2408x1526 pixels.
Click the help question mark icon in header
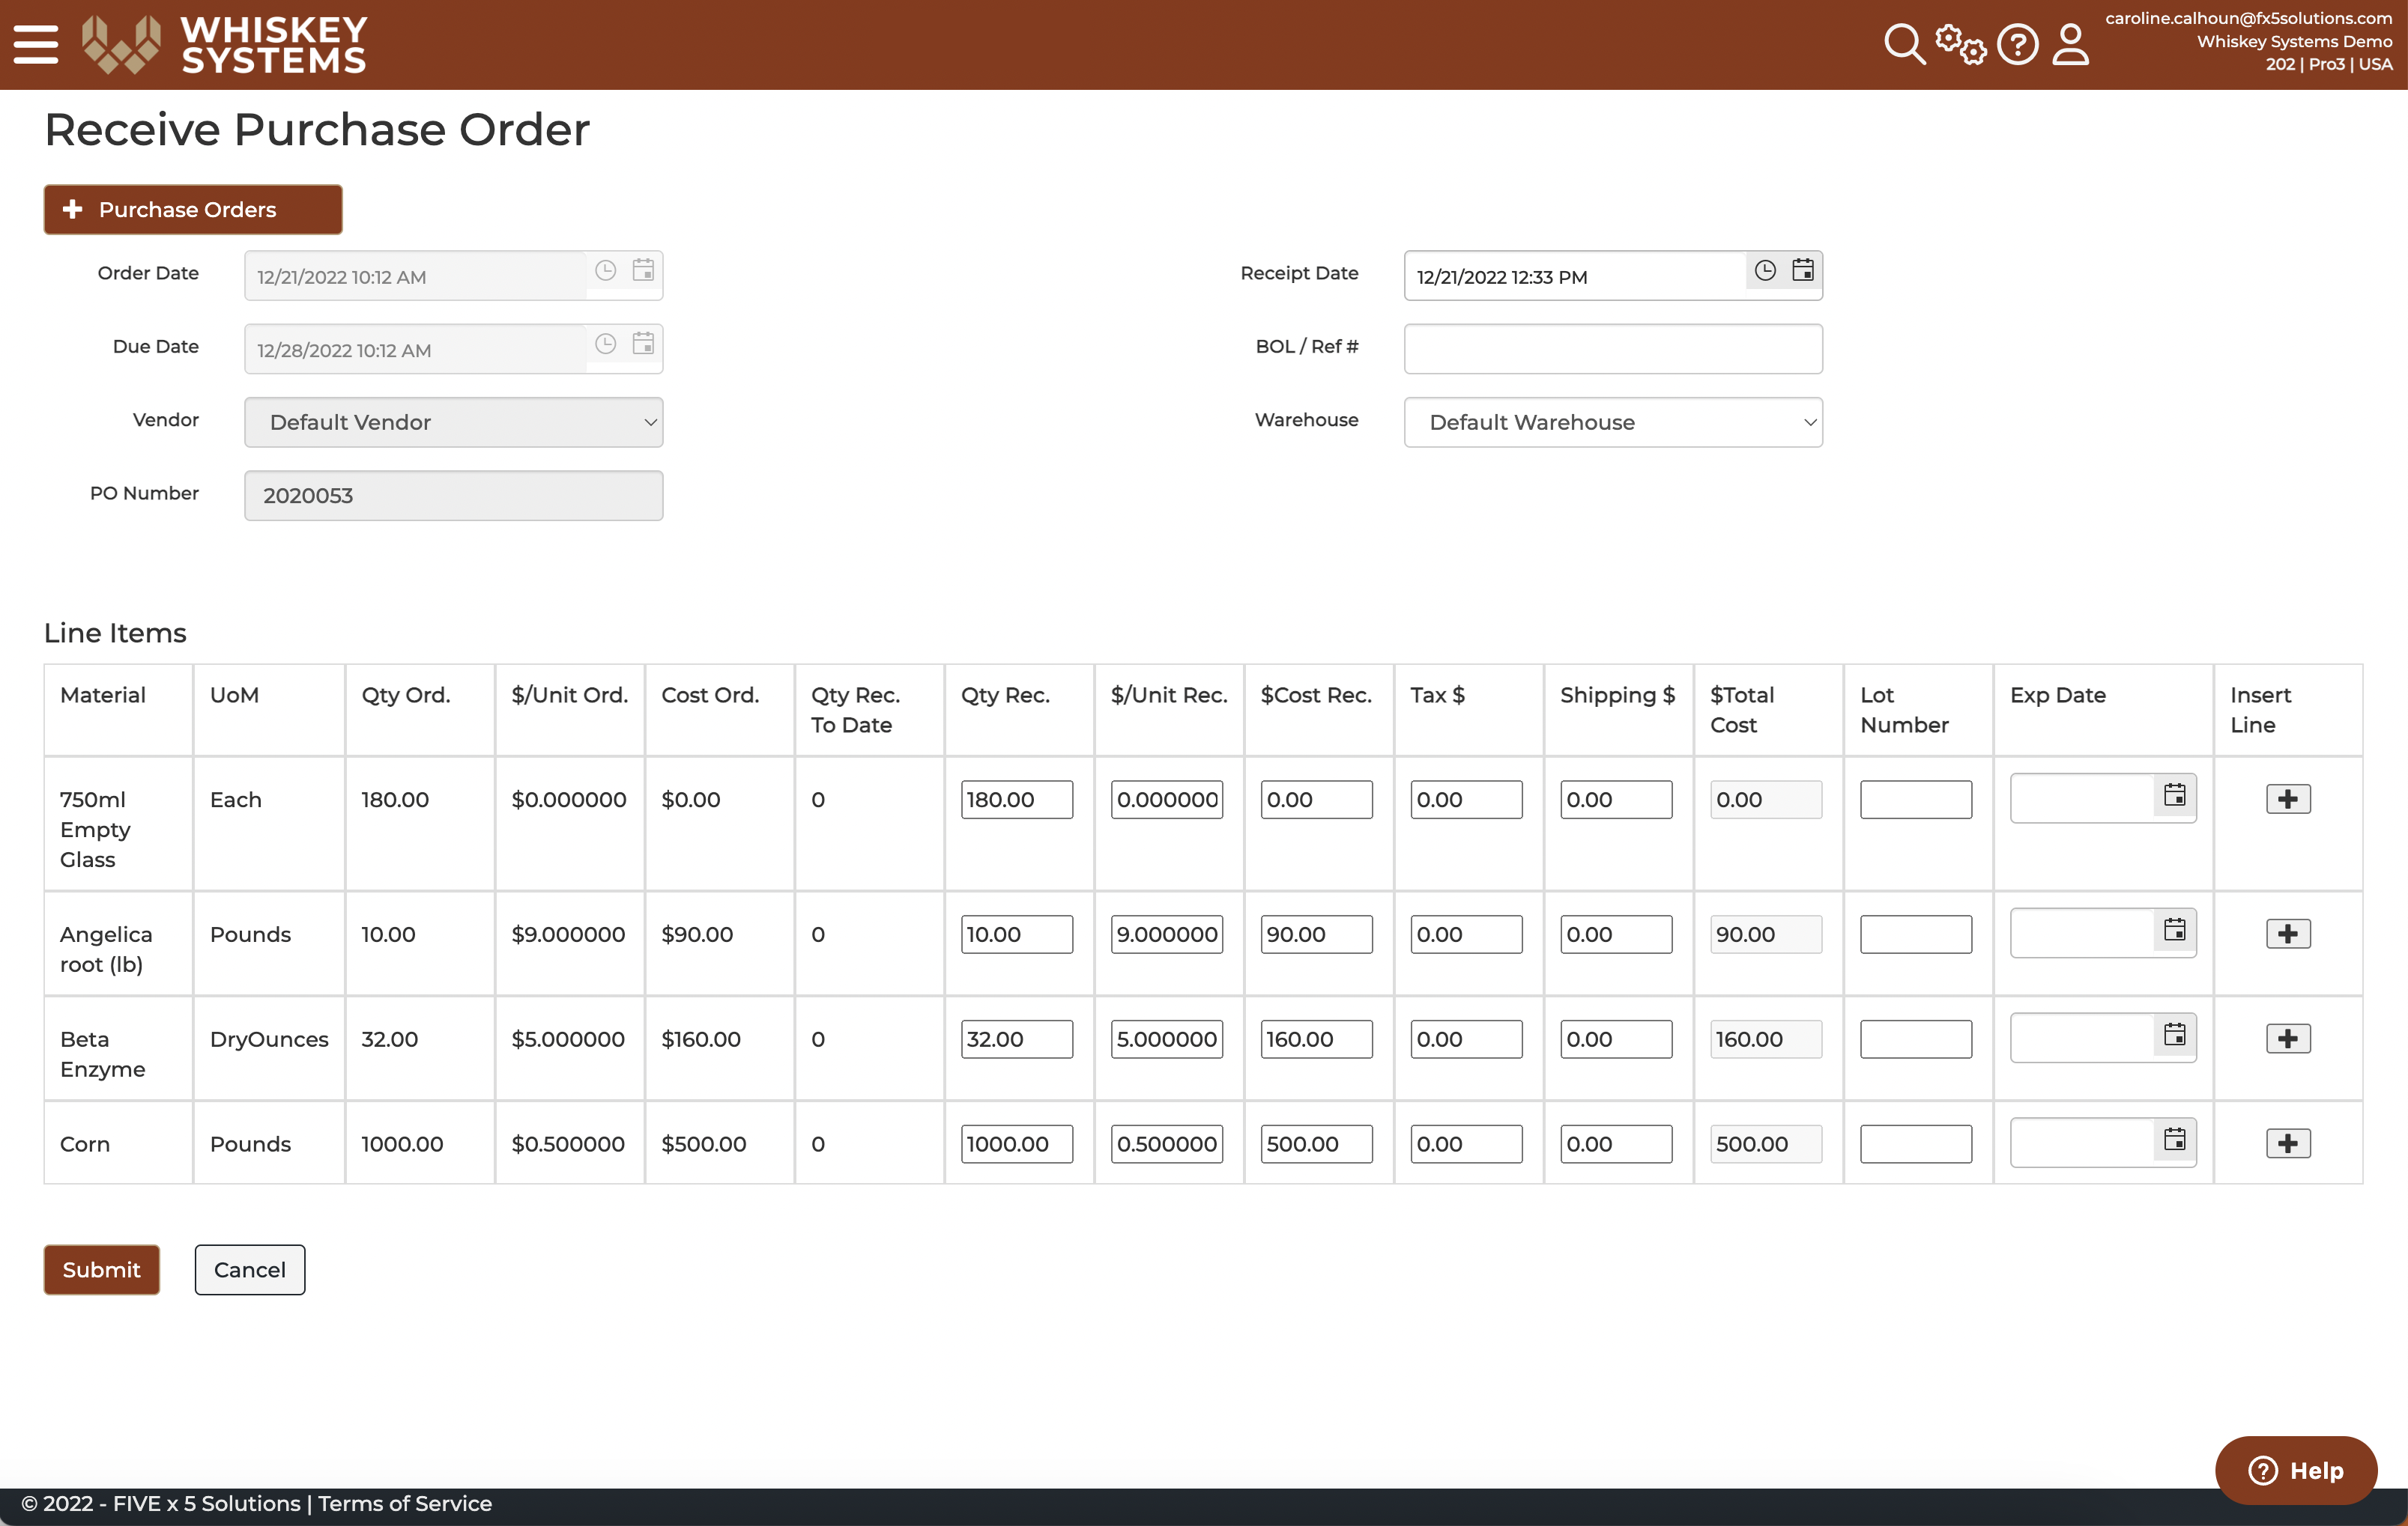pos(2018,45)
